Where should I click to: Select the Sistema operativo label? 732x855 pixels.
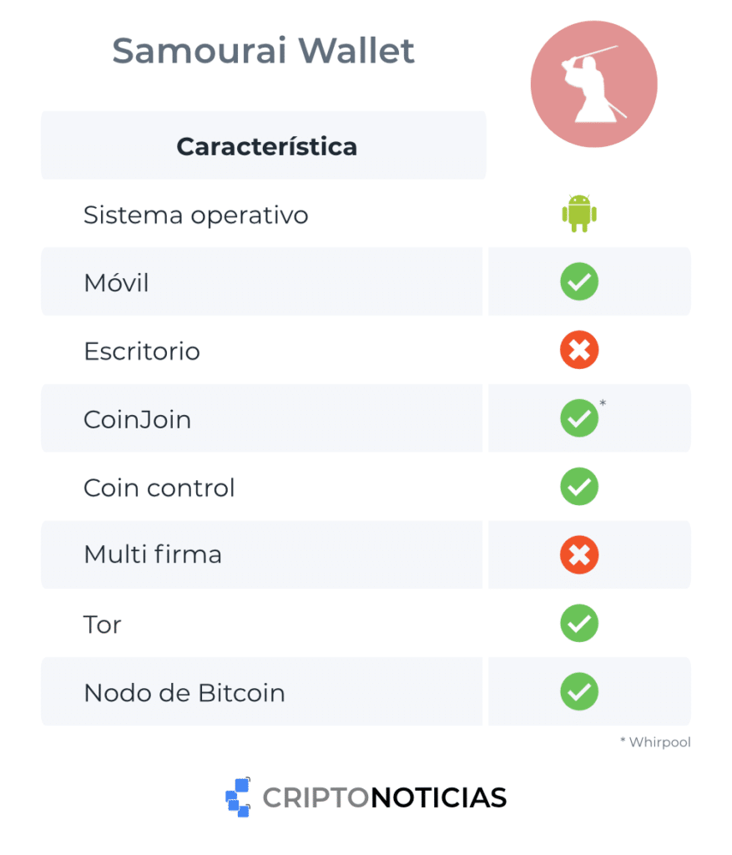pyautogui.click(x=196, y=215)
